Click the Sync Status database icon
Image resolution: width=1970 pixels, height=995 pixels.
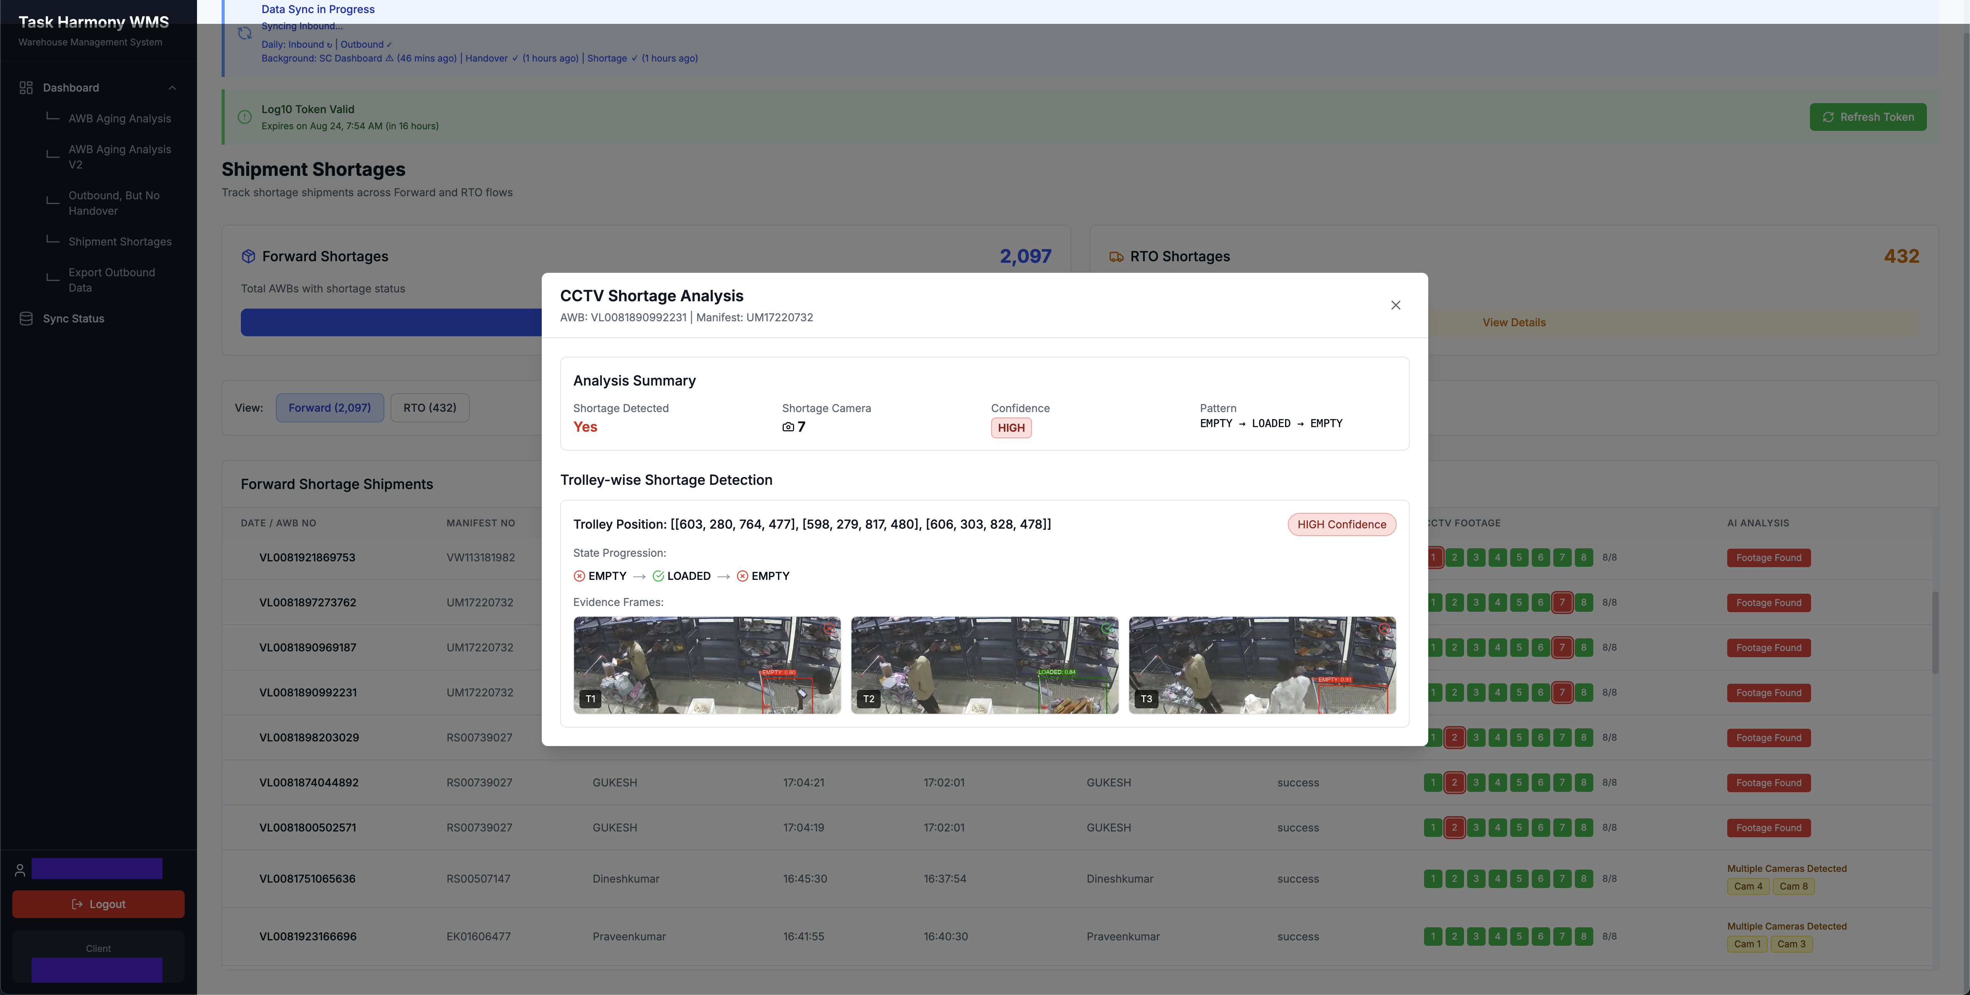point(26,319)
